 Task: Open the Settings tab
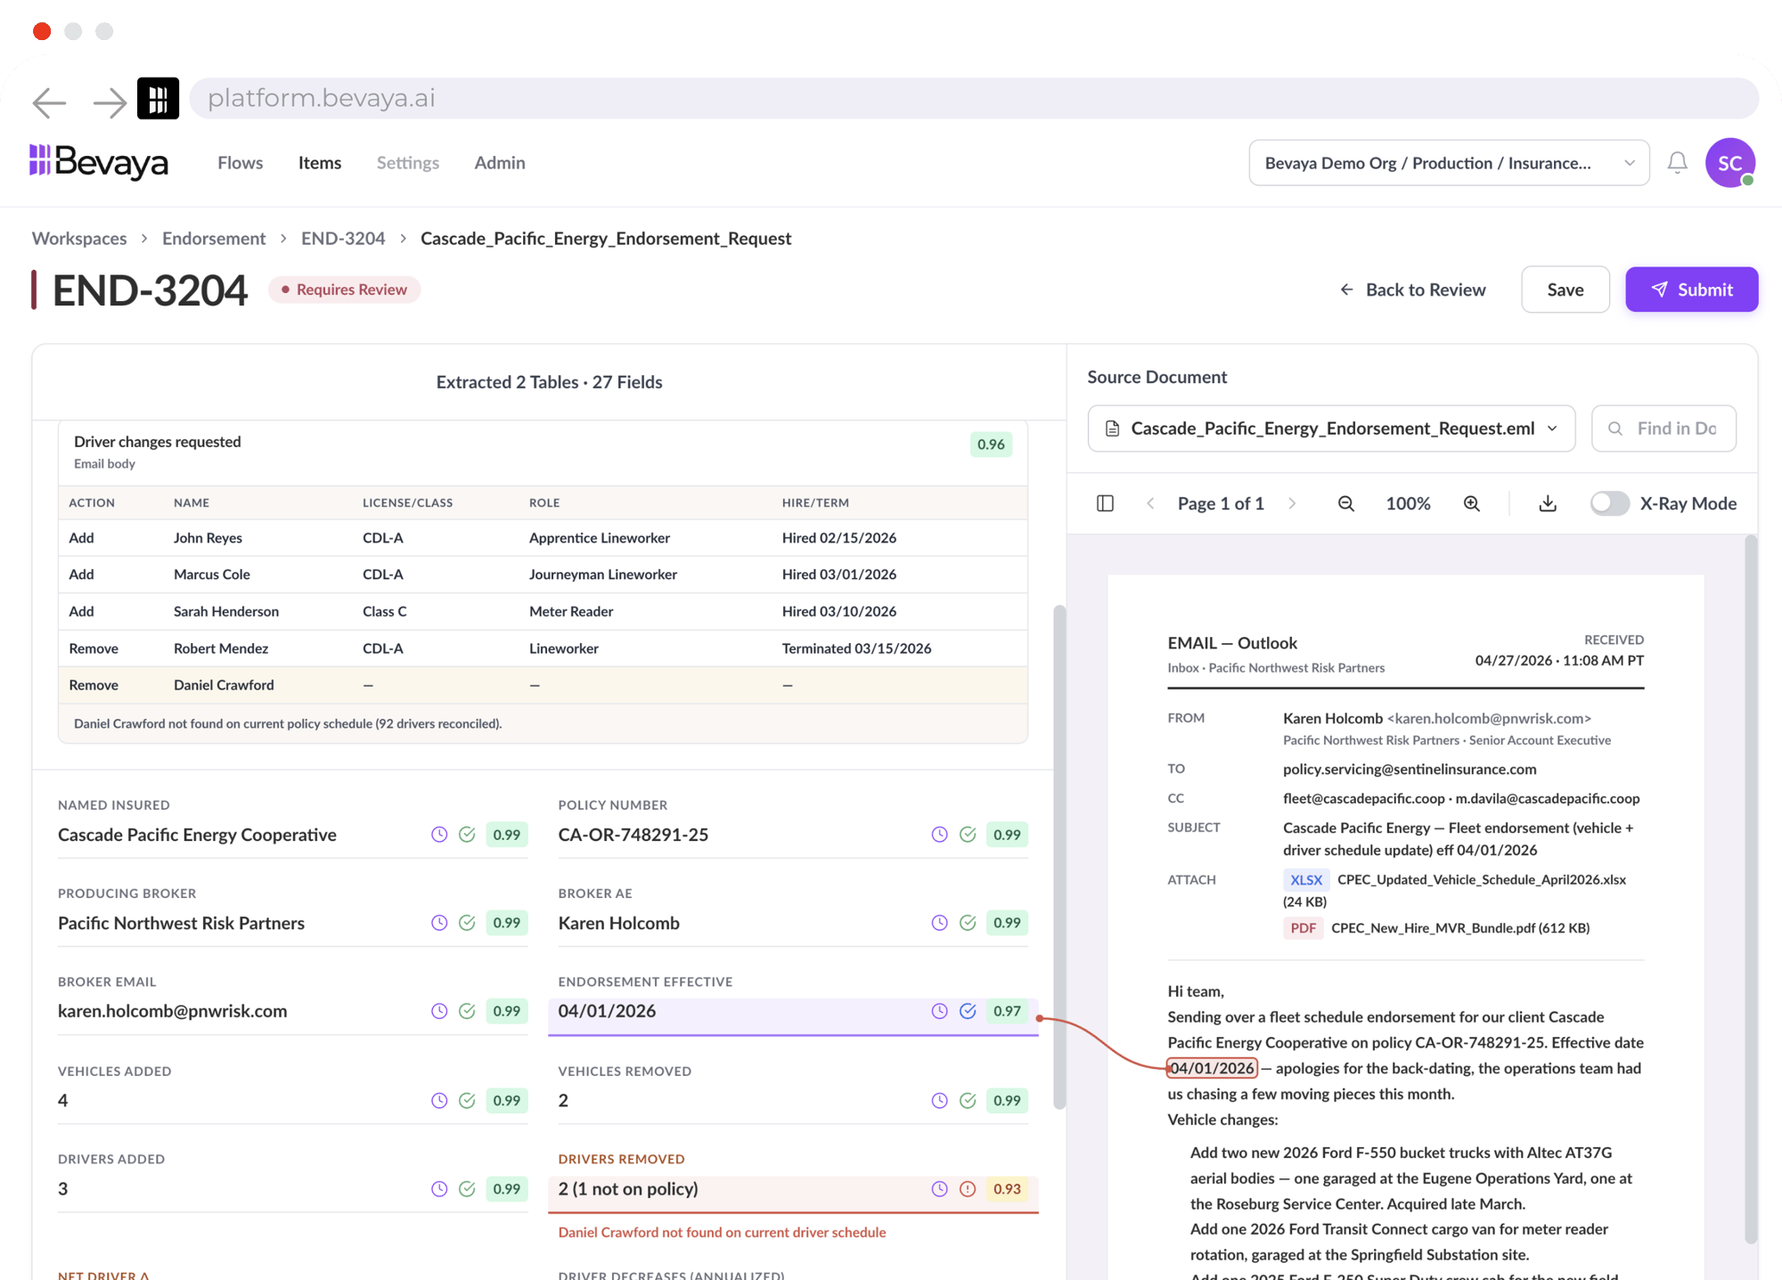(x=408, y=163)
